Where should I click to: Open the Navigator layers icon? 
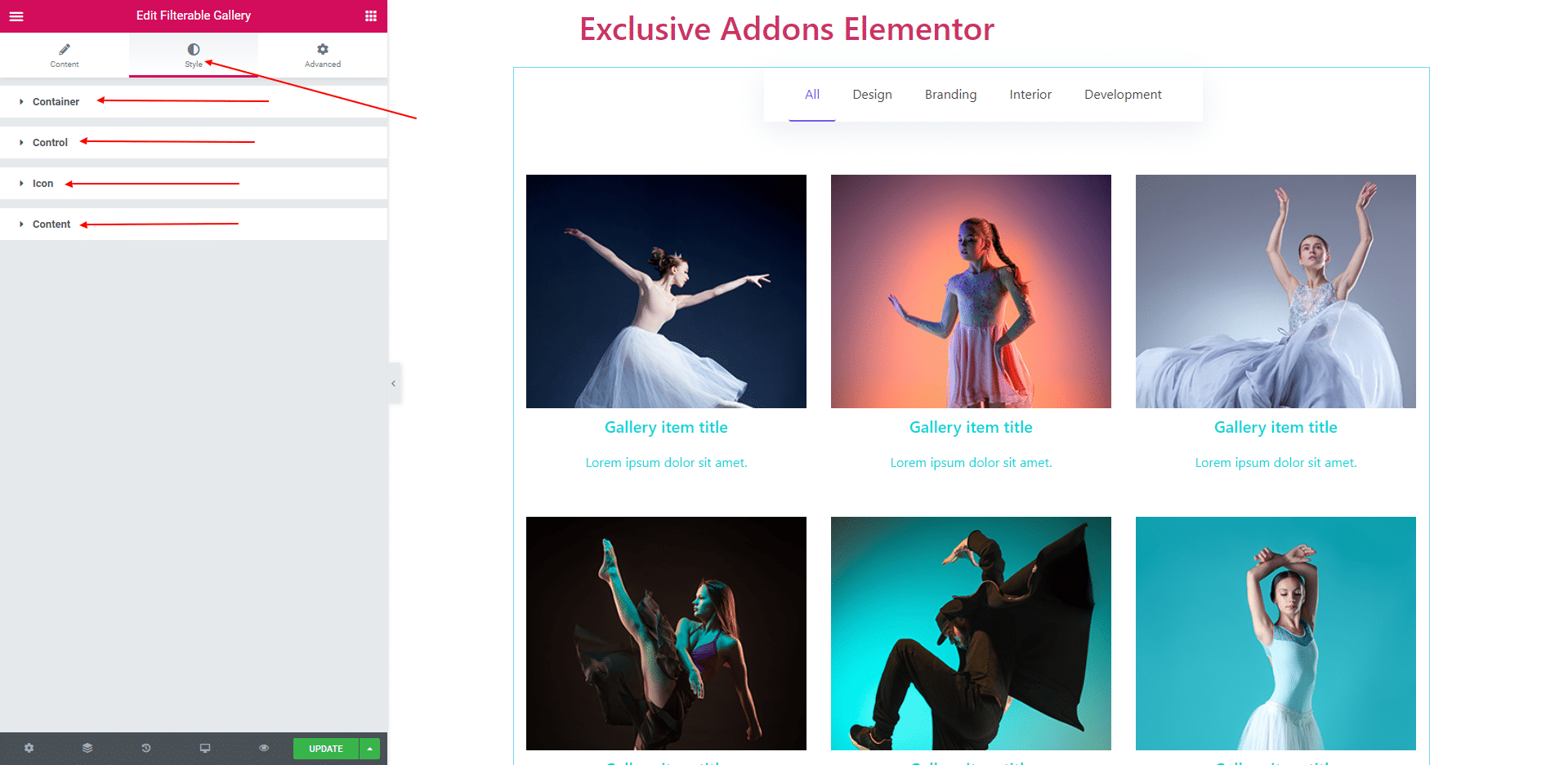[x=87, y=748]
